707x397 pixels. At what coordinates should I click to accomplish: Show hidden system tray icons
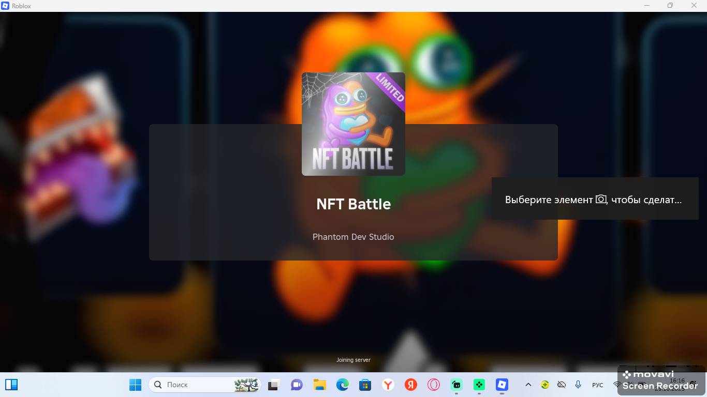[528, 385]
